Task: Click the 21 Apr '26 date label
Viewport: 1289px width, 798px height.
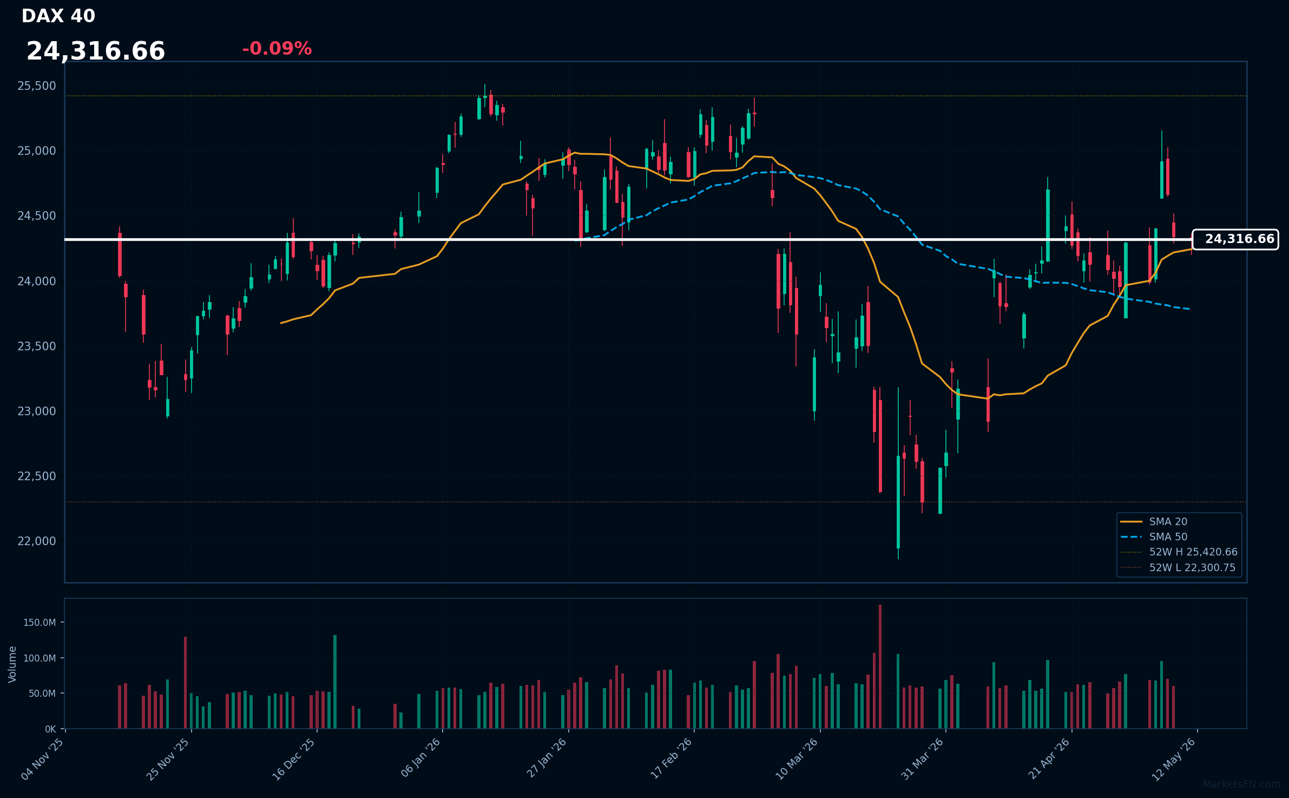Action: click(1049, 758)
